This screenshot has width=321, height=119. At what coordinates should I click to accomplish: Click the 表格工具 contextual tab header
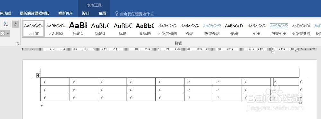(x=94, y=5)
